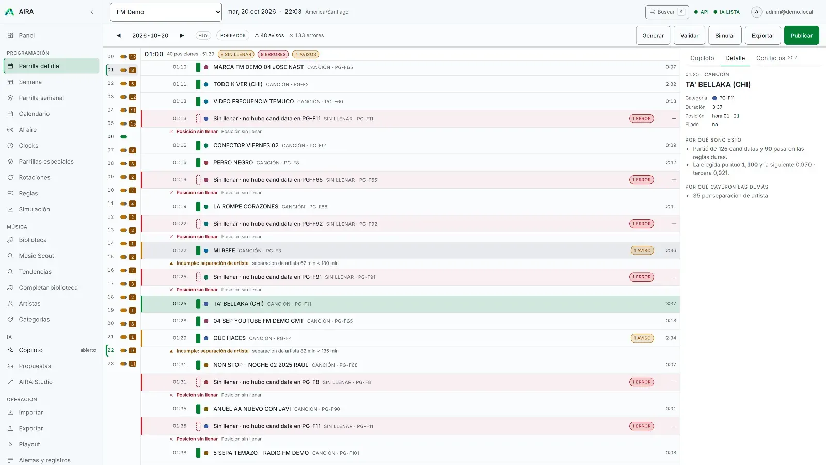Go to next day with the right arrow
826x465 pixels.
pyautogui.click(x=182, y=36)
